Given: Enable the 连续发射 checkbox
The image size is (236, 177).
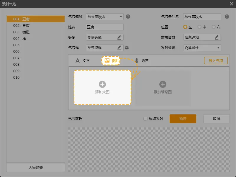Looking at the screenshot, I should click(145, 119).
